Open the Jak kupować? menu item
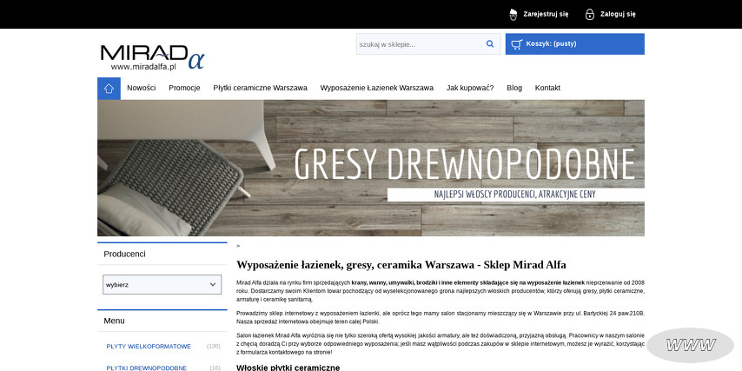 point(470,88)
